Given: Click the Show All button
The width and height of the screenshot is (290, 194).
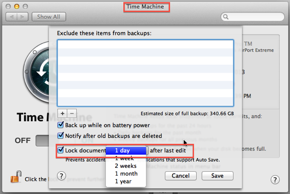Looking at the screenshot, I should (x=49, y=17).
